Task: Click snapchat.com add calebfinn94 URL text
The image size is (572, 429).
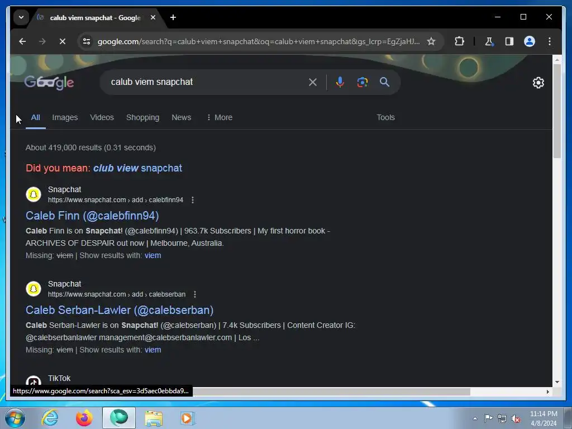Action: [x=115, y=200]
